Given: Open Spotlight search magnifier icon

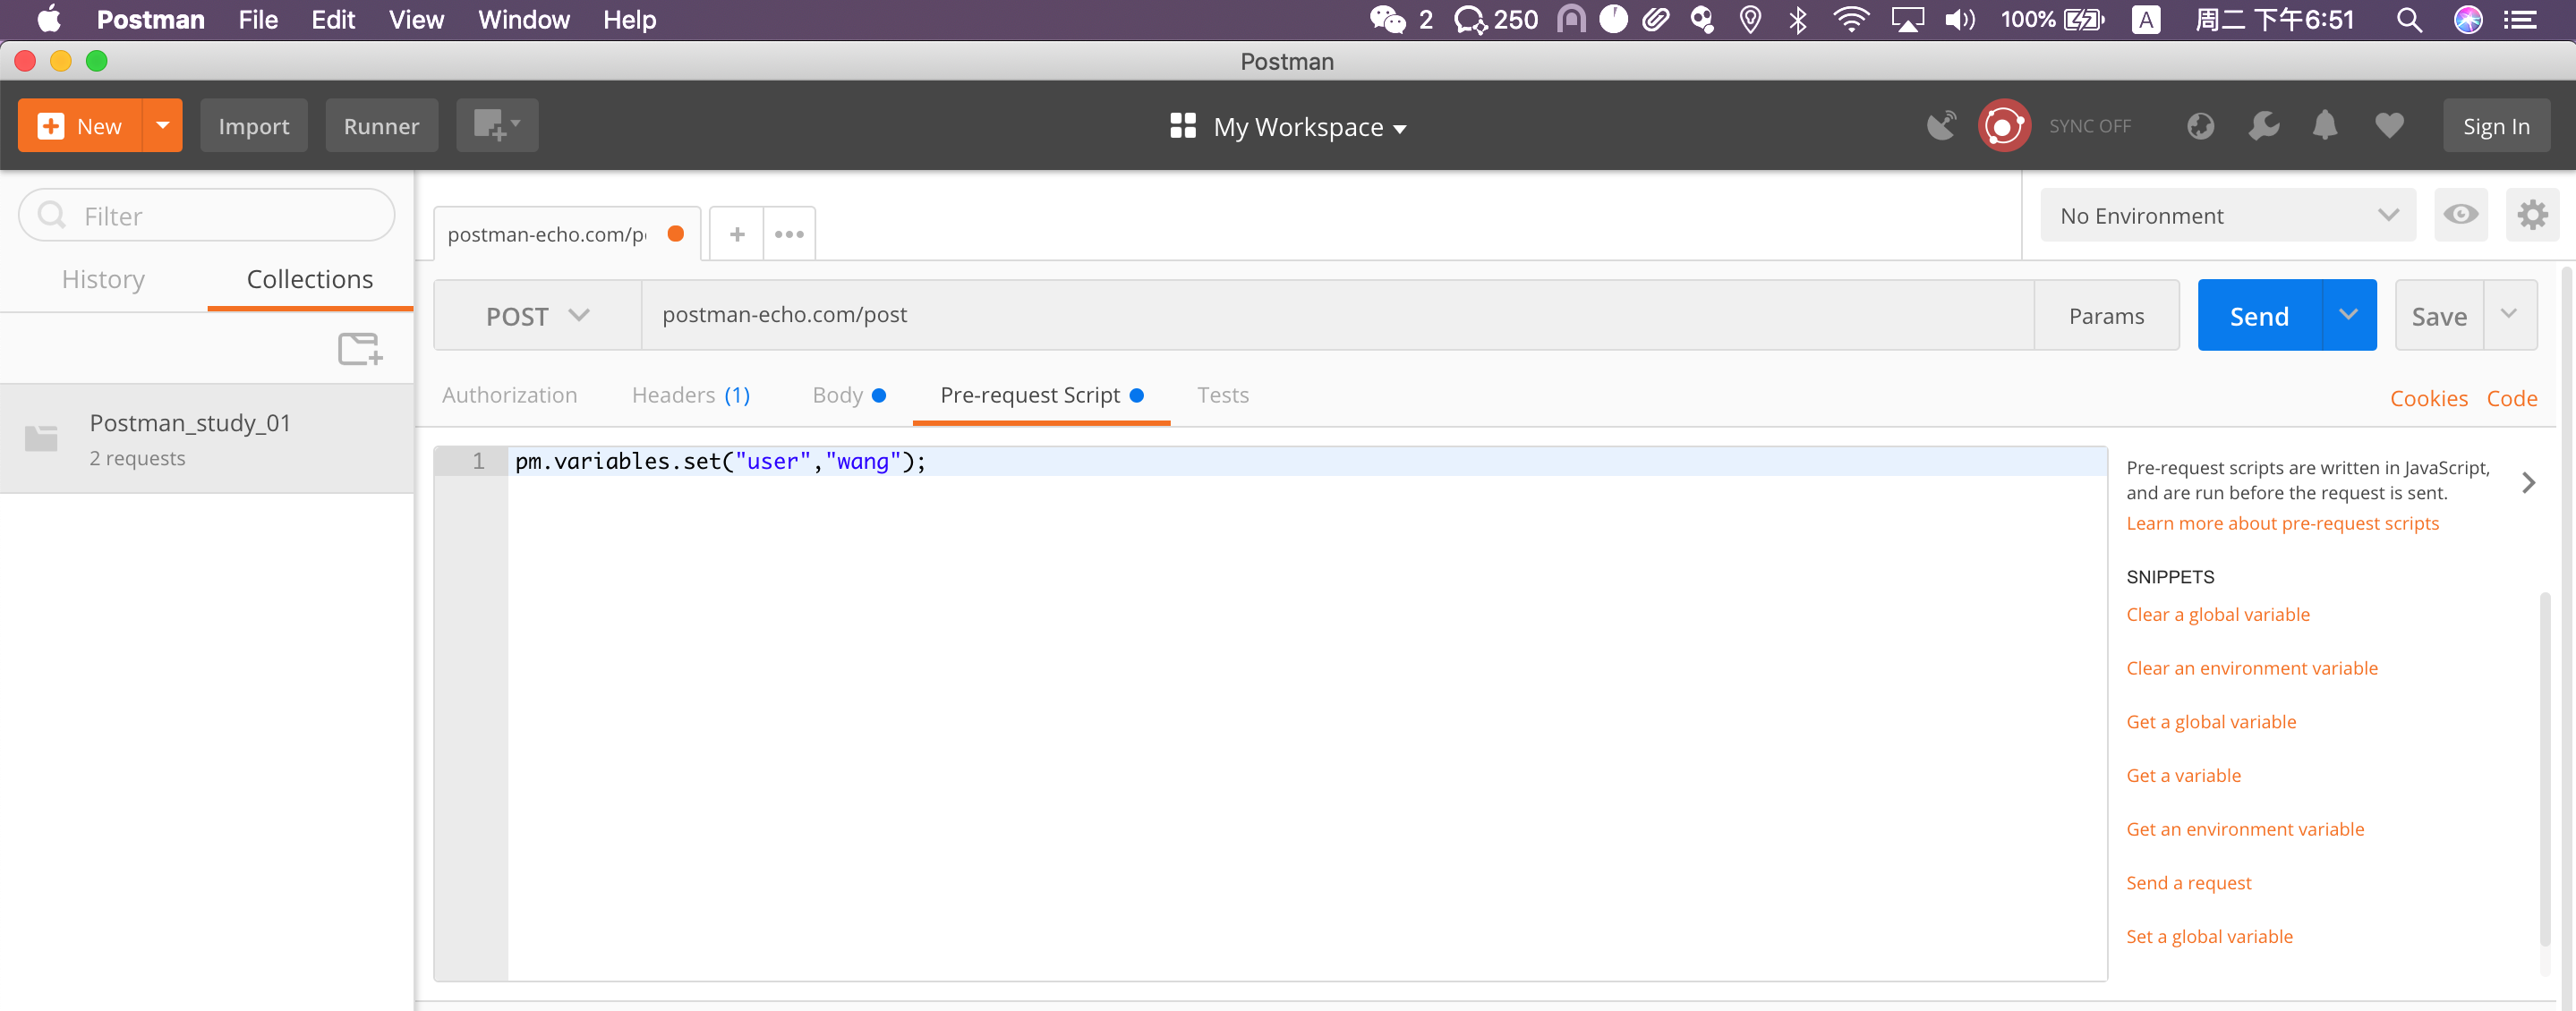Looking at the screenshot, I should 2409,20.
